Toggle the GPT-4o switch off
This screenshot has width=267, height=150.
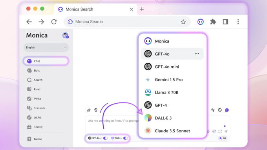pos(105,138)
